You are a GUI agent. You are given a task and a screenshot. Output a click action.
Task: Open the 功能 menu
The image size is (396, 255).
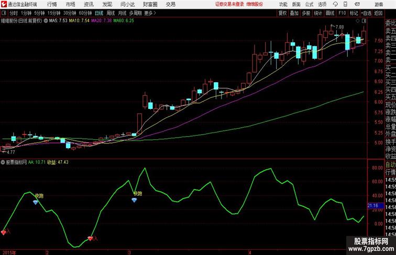coord(283,4)
